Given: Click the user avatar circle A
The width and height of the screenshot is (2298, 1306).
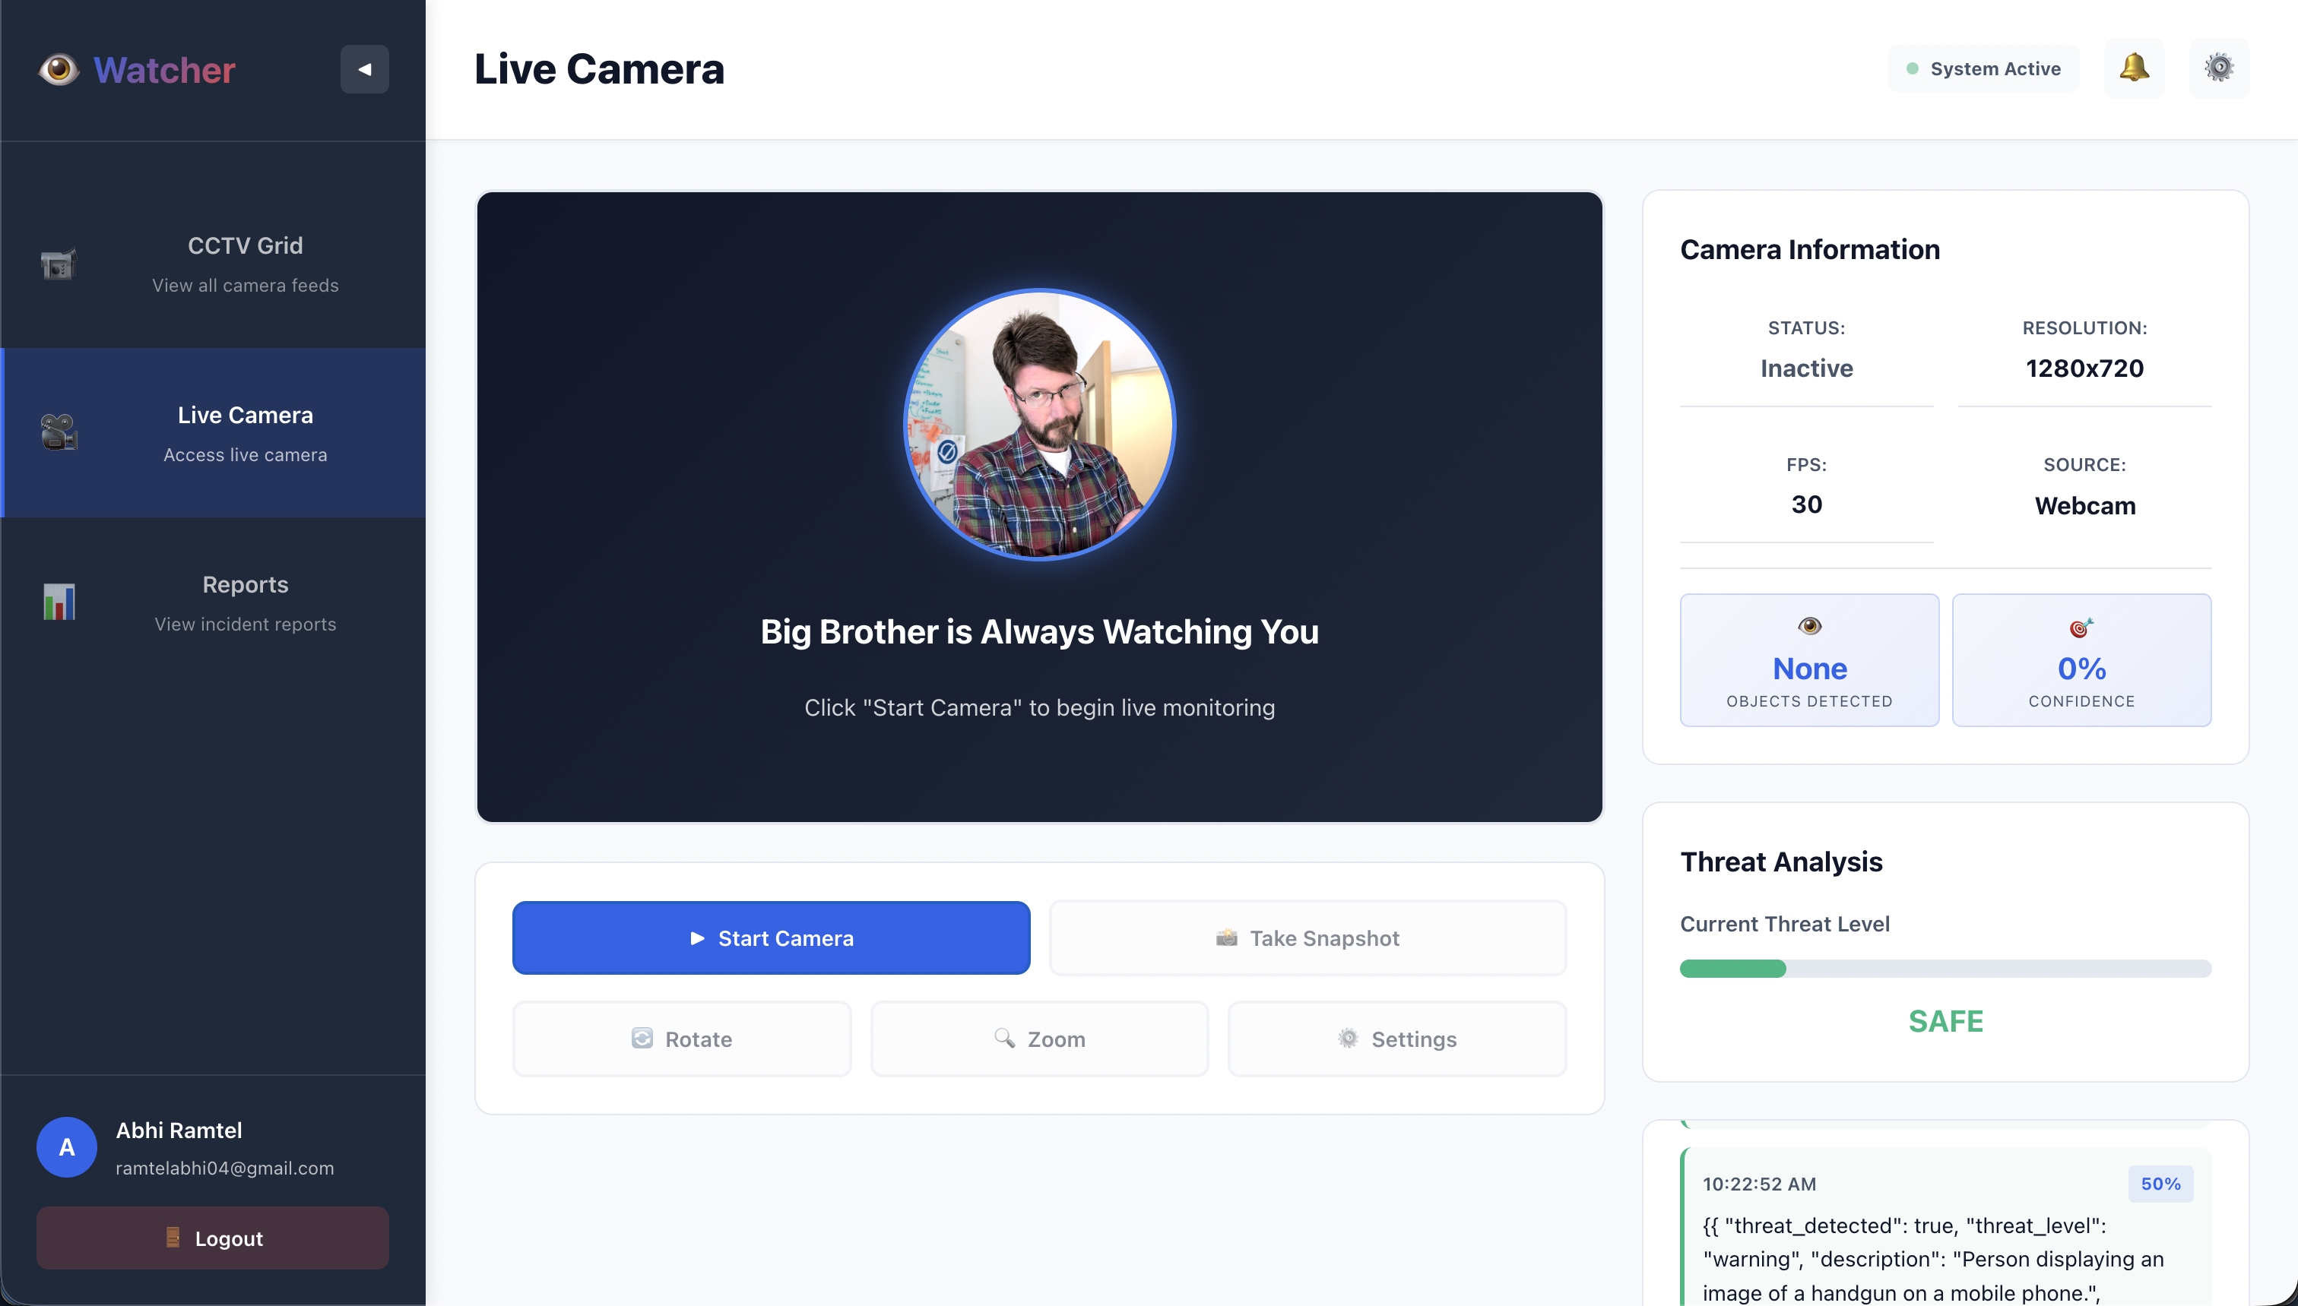Looking at the screenshot, I should [66, 1147].
